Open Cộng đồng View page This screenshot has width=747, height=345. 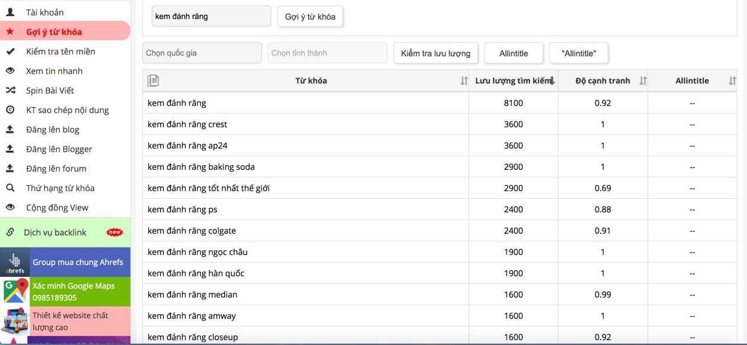point(65,207)
